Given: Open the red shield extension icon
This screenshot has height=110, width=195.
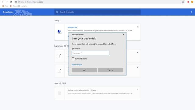Looking at the screenshot, I should pos(188,2).
